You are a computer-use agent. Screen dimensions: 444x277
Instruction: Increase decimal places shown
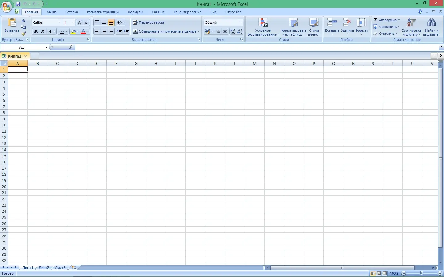tap(233, 31)
